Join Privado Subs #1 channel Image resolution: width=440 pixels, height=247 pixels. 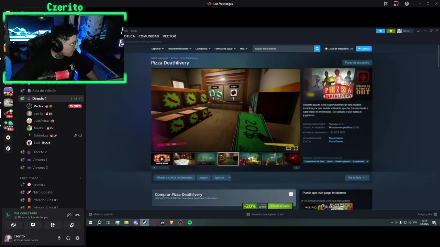[51, 200]
